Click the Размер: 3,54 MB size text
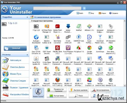The height and width of the screenshot is (103, 127). coord(8,38)
